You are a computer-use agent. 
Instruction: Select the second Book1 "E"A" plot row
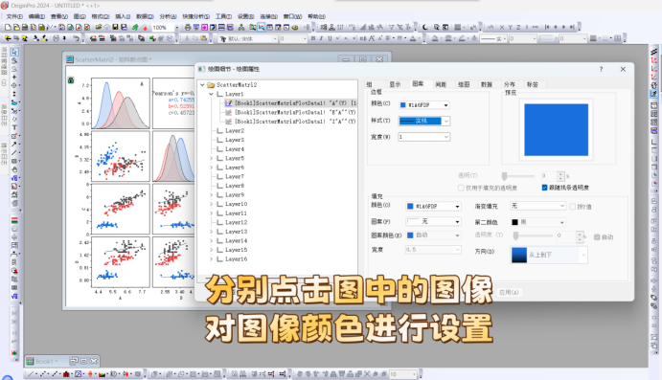pyautogui.click(x=295, y=112)
